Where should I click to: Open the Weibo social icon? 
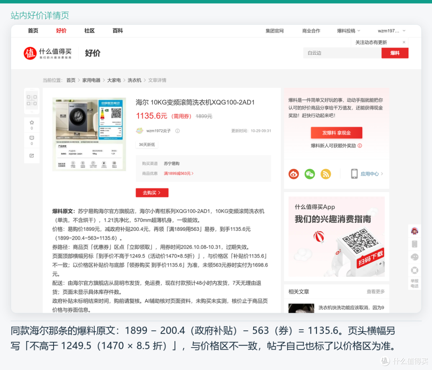[x=294, y=174]
